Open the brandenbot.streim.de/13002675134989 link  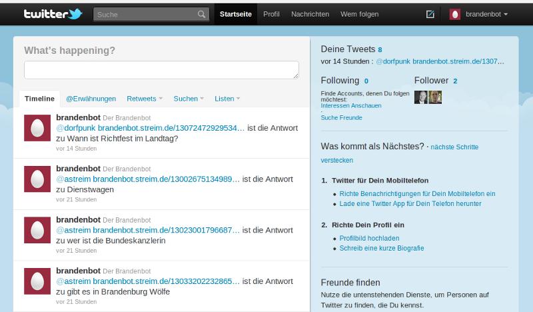point(166,179)
